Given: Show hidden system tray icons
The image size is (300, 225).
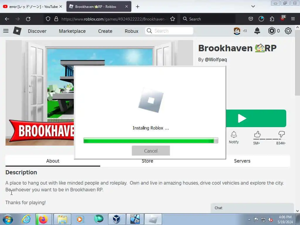Looking at the screenshot, I should 249,219.
